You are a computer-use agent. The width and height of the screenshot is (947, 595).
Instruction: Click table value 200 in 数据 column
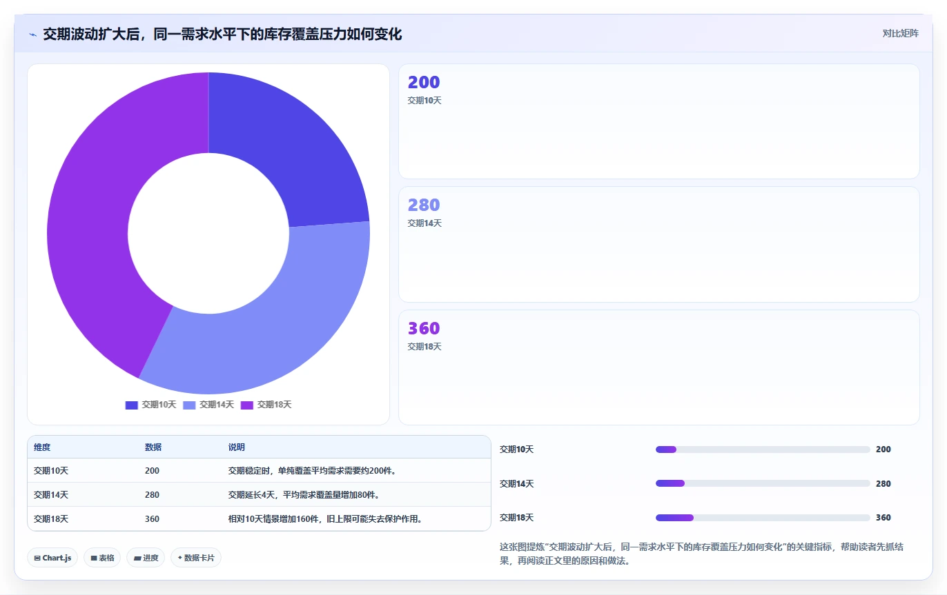click(x=152, y=471)
